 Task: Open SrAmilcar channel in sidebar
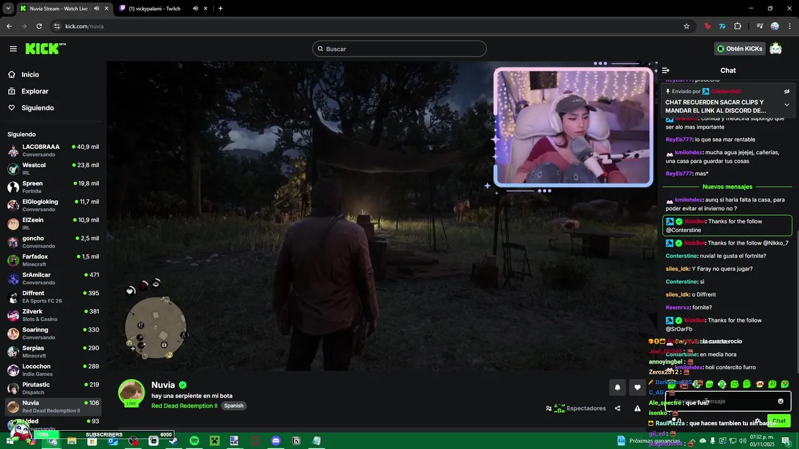pyautogui.click(x=53, y=278)
